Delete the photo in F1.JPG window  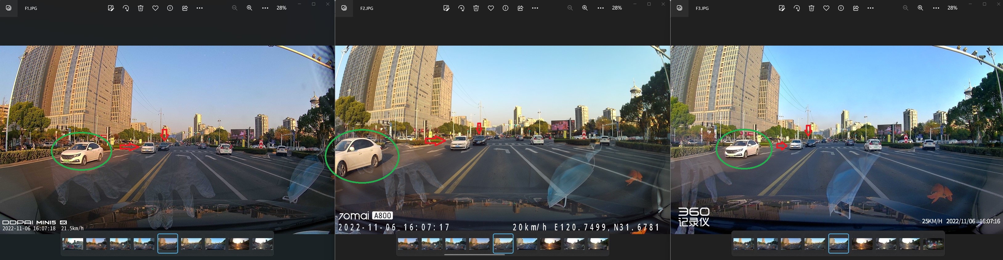(140, 8)
